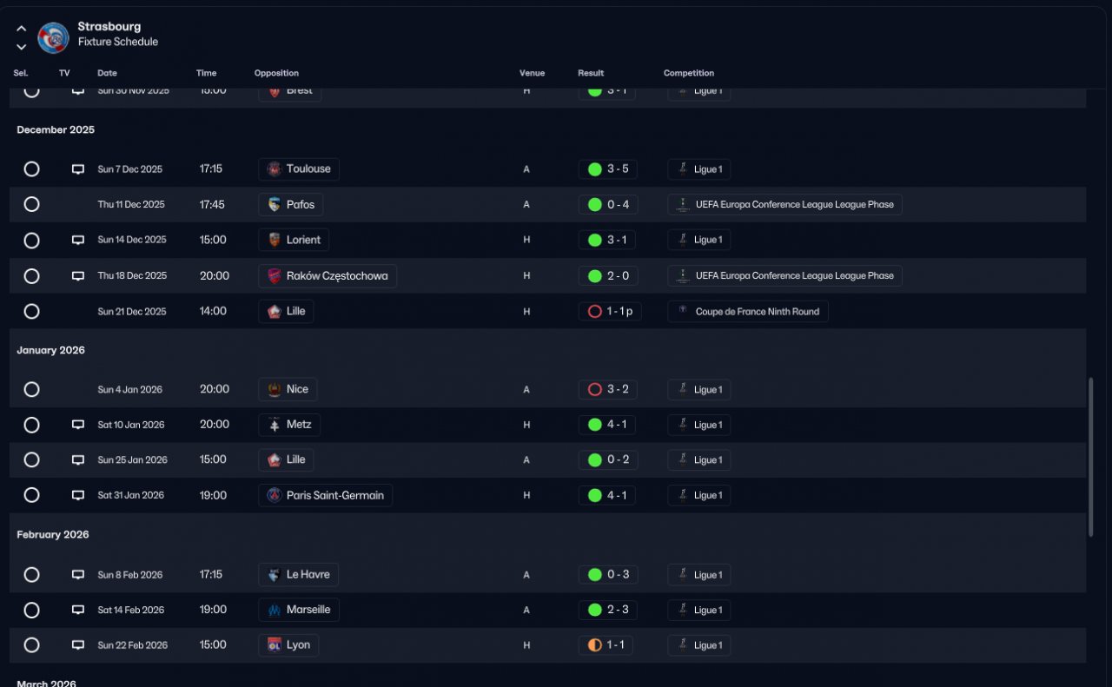Click TV icon for Toulouse match
The image size is (1112, 687).
[x=78, y=169]
